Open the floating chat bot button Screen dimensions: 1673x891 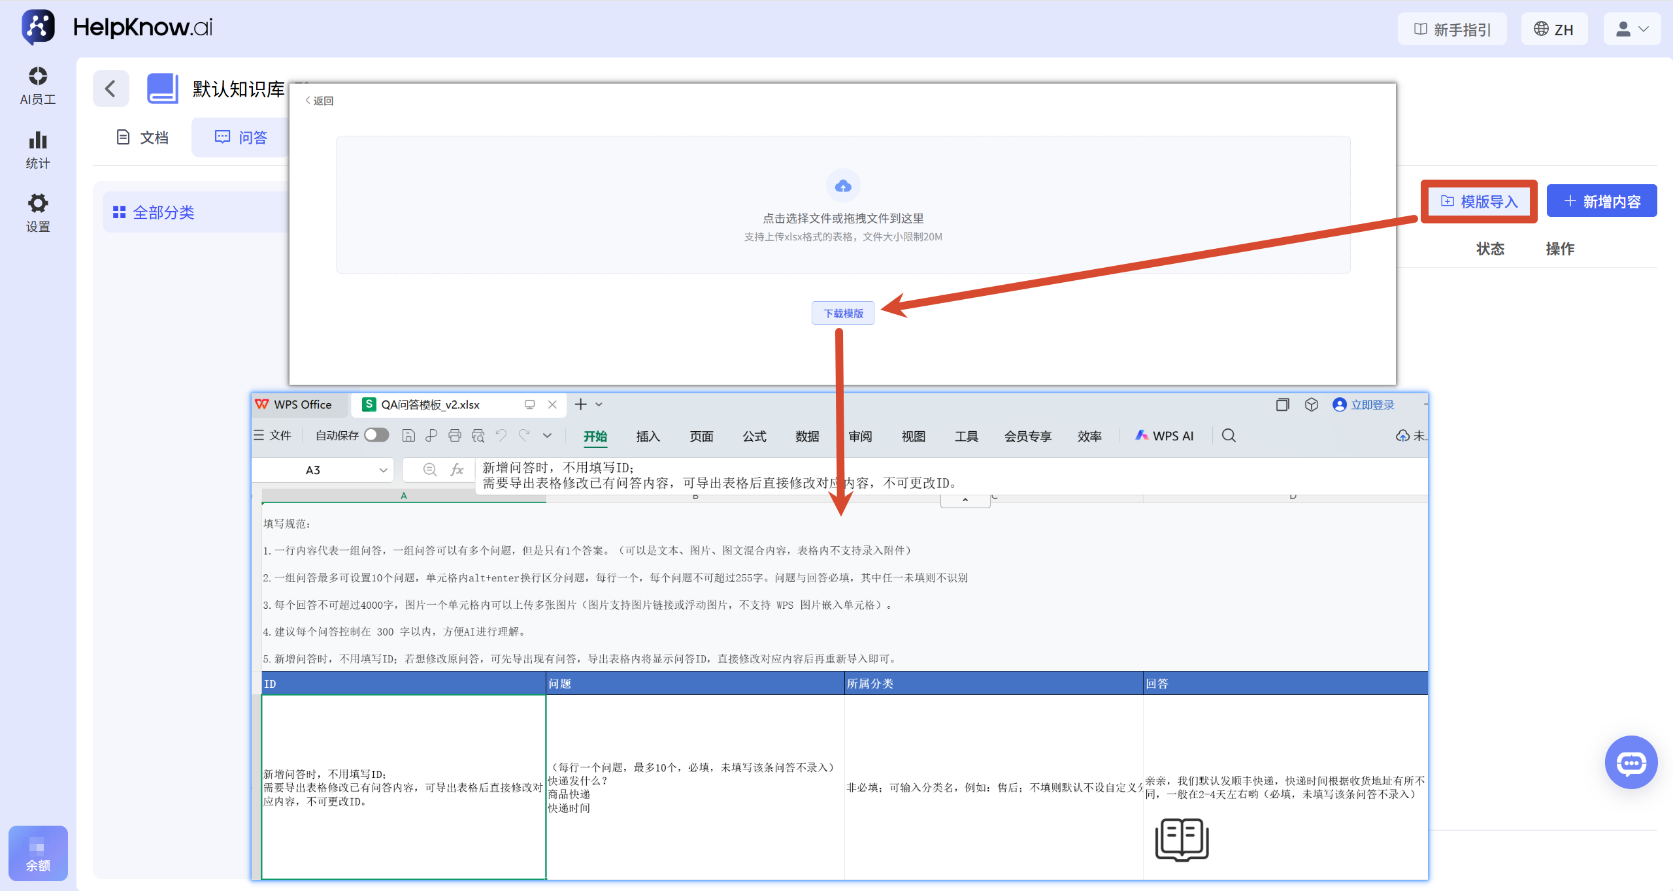click(1631, 762)
